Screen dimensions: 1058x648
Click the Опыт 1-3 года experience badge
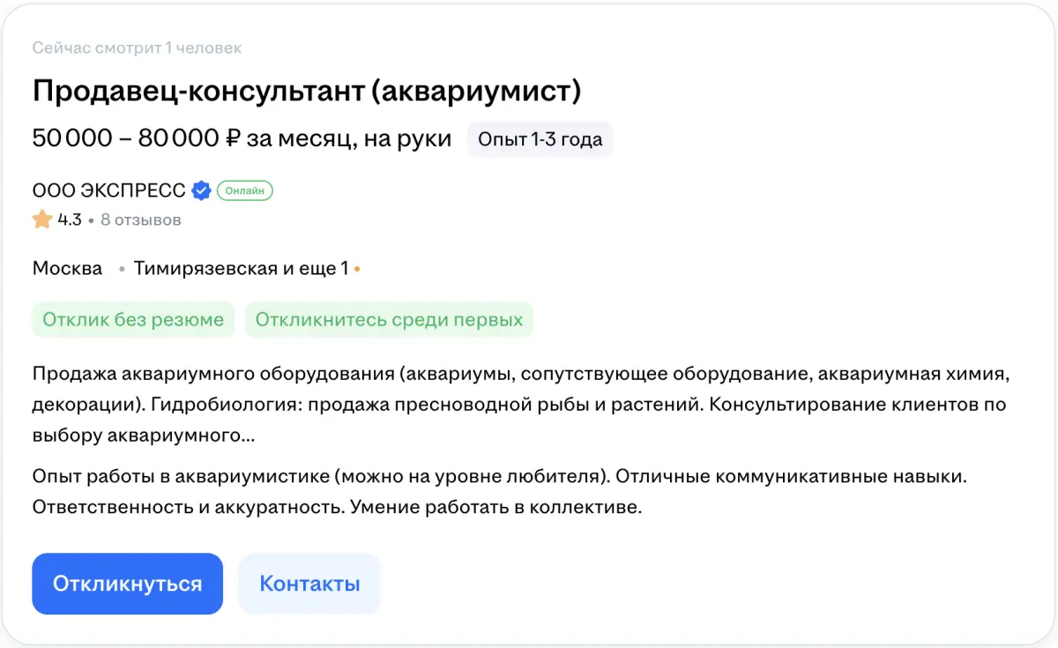540,139
